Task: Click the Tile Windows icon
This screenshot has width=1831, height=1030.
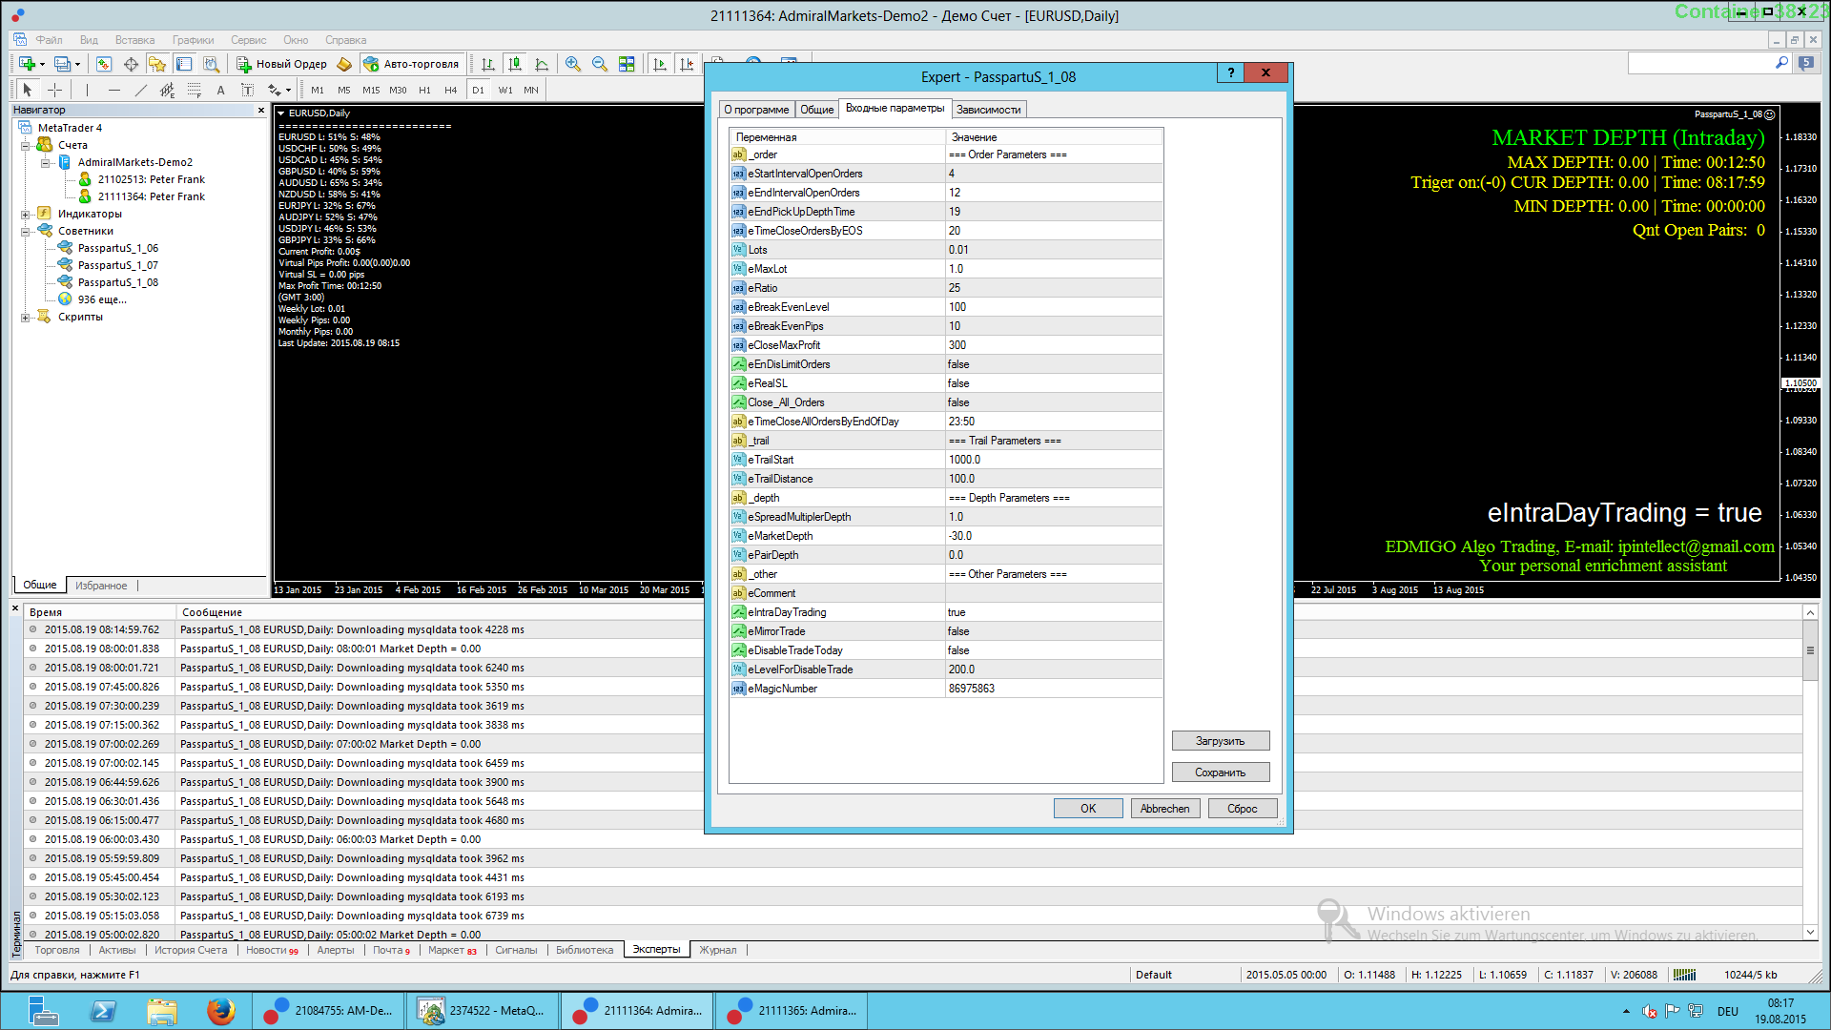Action: [627, 64]
